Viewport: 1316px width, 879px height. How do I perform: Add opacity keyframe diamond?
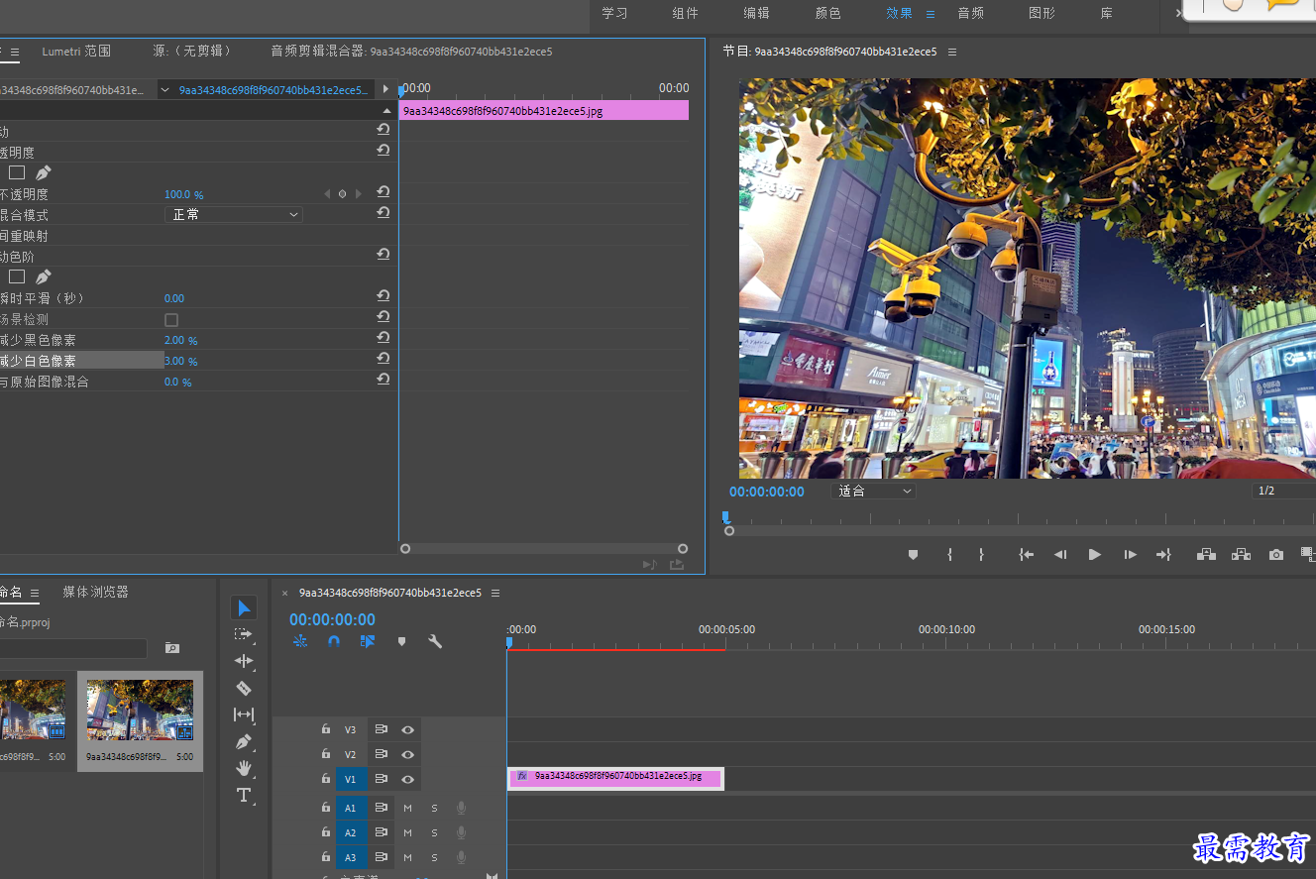[342, 194]
